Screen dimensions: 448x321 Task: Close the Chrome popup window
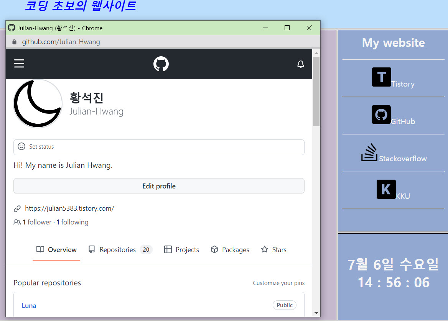pyautogui.click(x=309, y=28)
